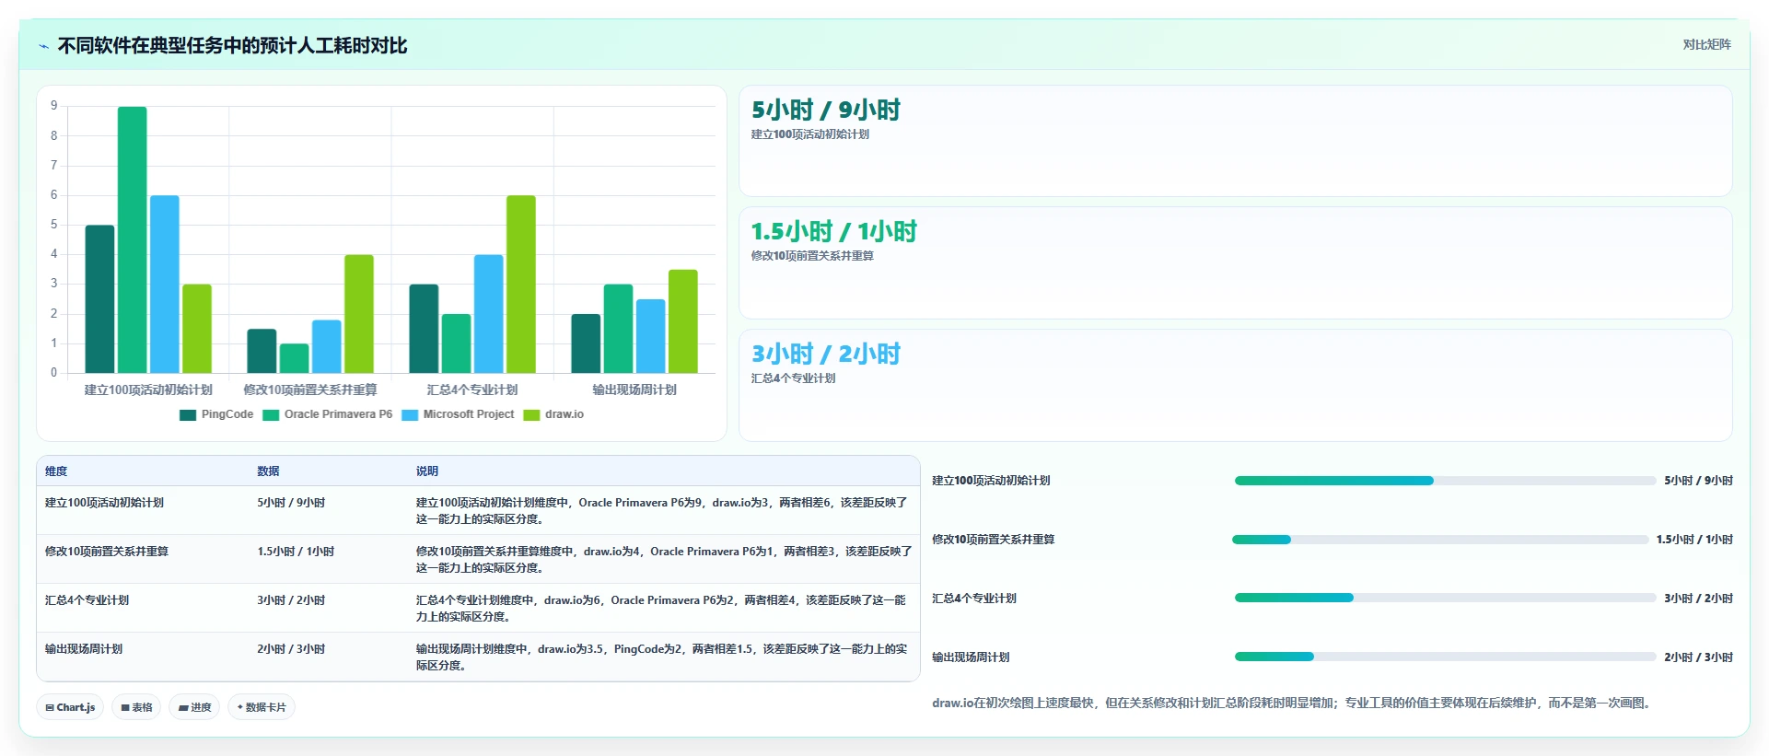Click the 表格 chip
This screenshot has width=1769, height=756.
pyautogui.click(x=136, y=707)
